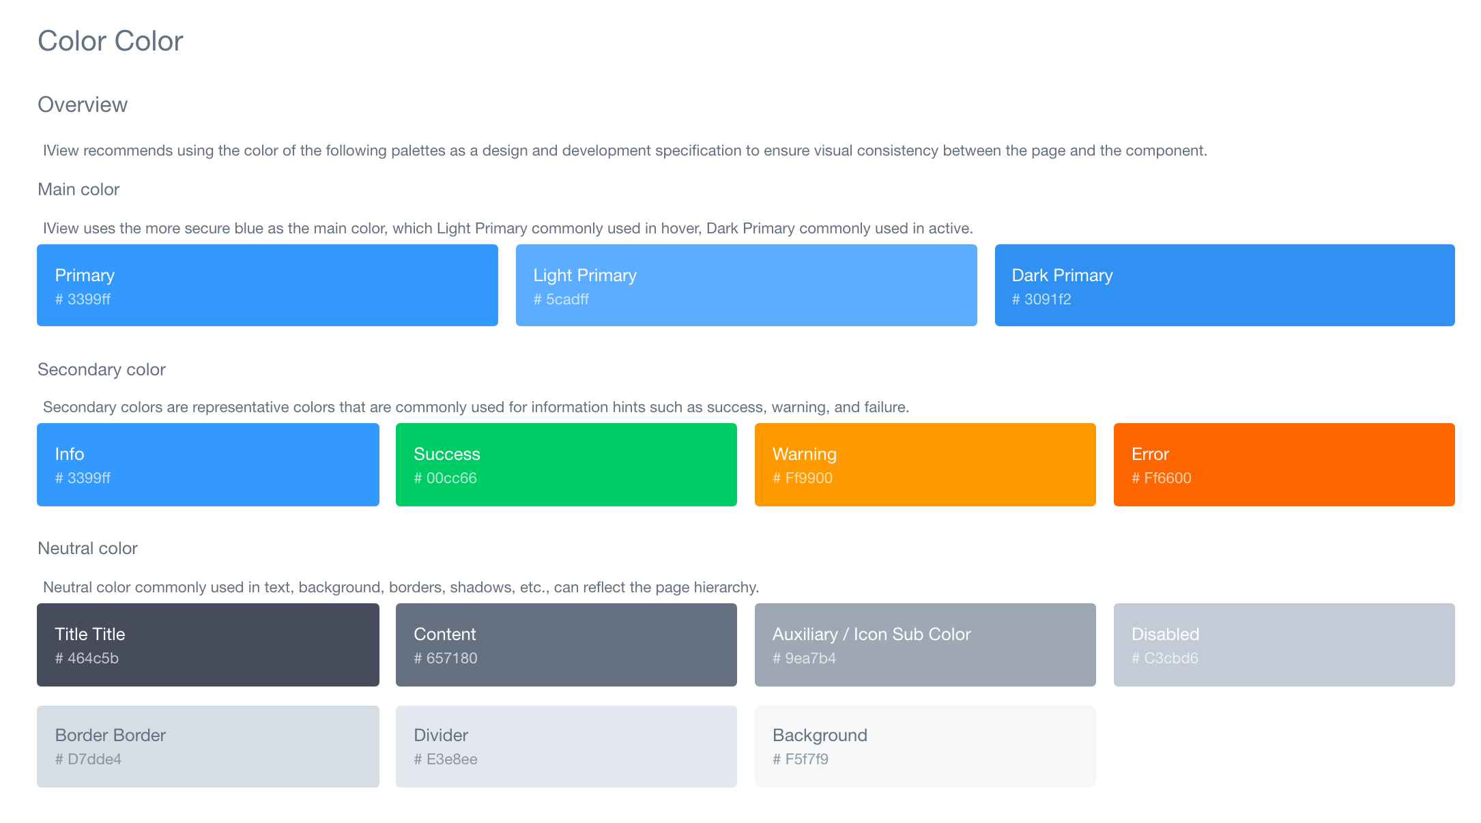
Task: Click the Error color swatch
Action: 1284,465
